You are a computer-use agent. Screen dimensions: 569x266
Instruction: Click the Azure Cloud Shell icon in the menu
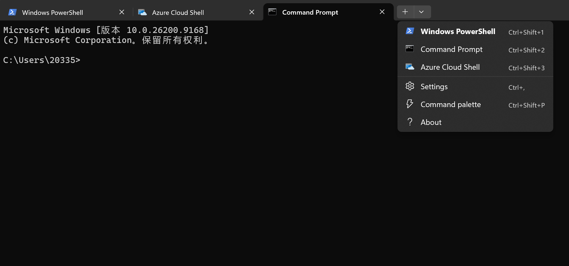coord(410,67)
